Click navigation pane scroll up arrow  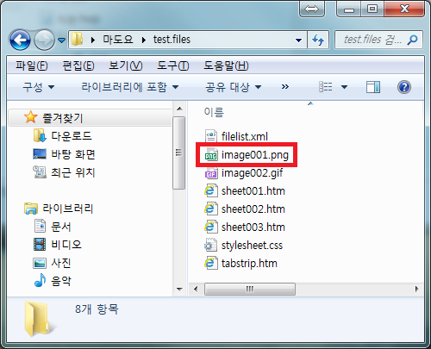179,109
